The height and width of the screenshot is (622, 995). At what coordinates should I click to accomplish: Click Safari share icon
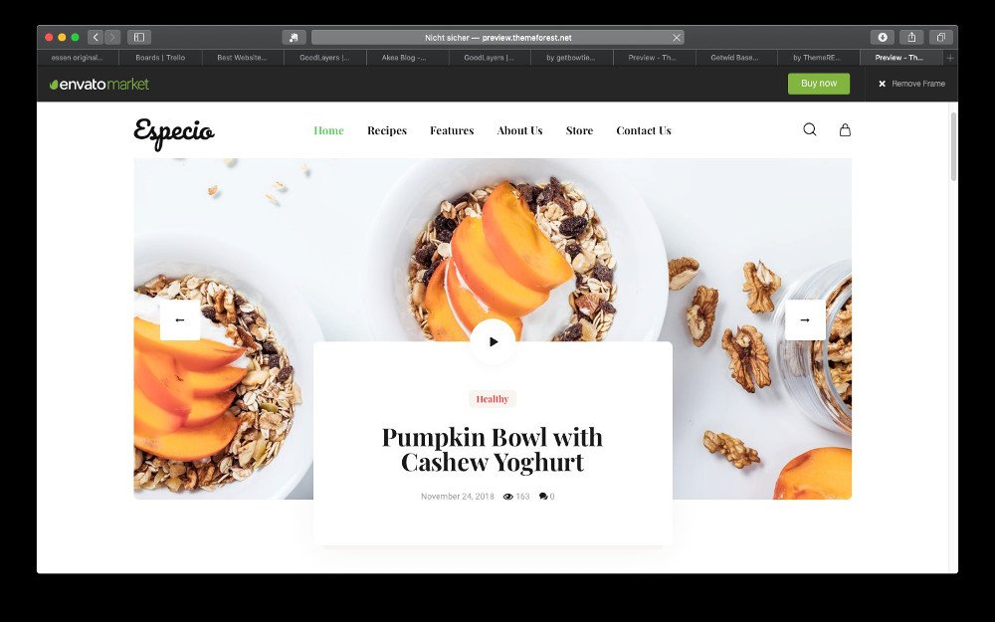coord(911,38)
